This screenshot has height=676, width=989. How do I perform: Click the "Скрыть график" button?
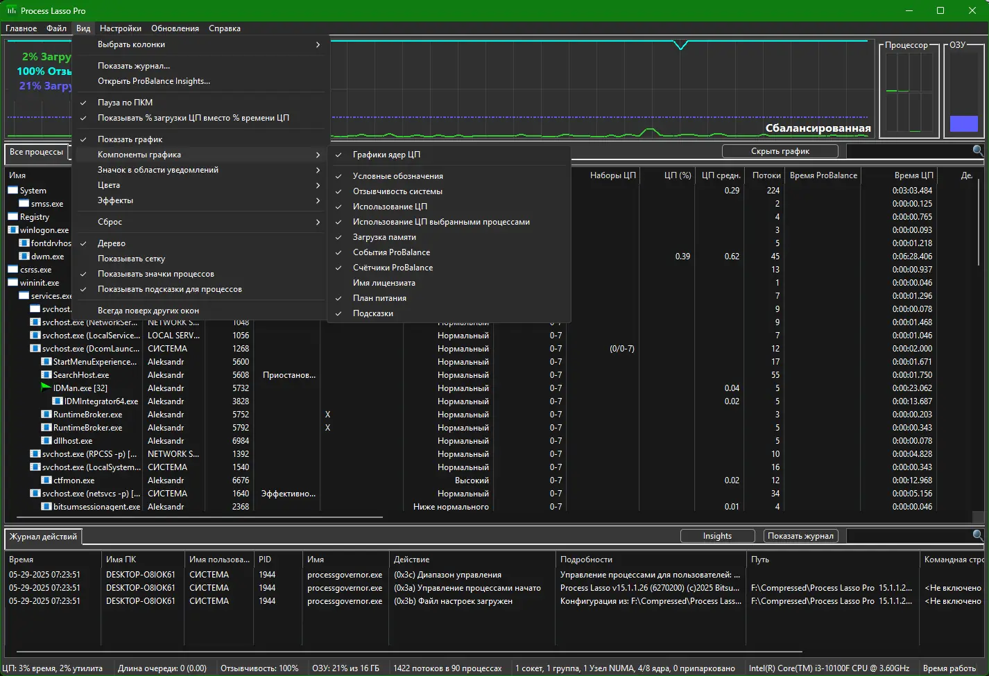780,151
